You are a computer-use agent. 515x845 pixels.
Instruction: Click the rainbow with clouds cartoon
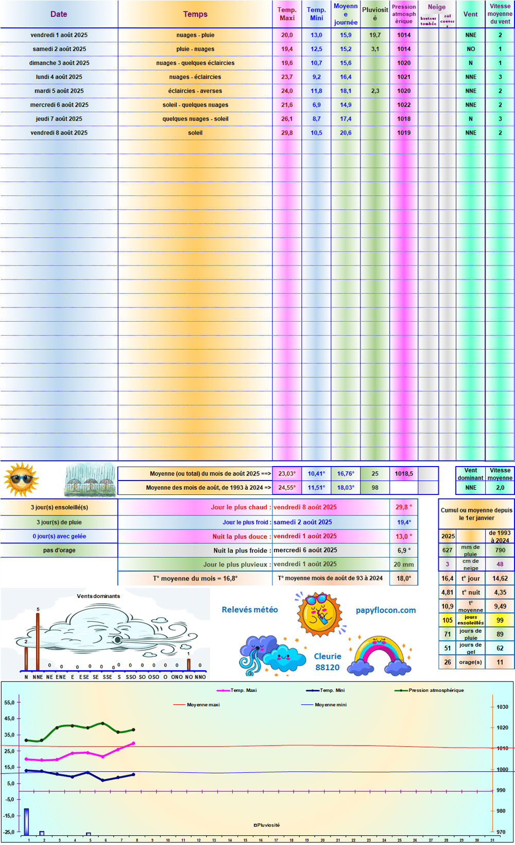380,655
